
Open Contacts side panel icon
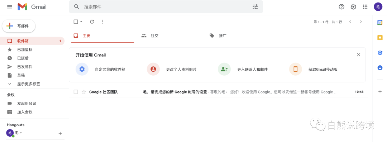click(x=380, y=67)
